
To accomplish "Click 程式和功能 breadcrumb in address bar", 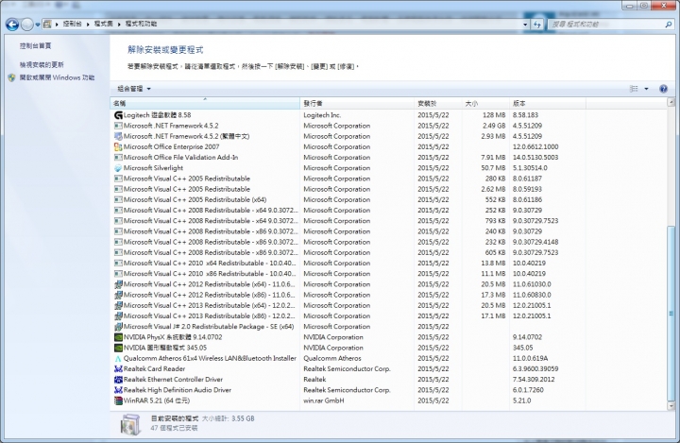I will [141, 24].
